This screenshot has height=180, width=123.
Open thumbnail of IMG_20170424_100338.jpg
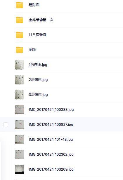point(20,110)
